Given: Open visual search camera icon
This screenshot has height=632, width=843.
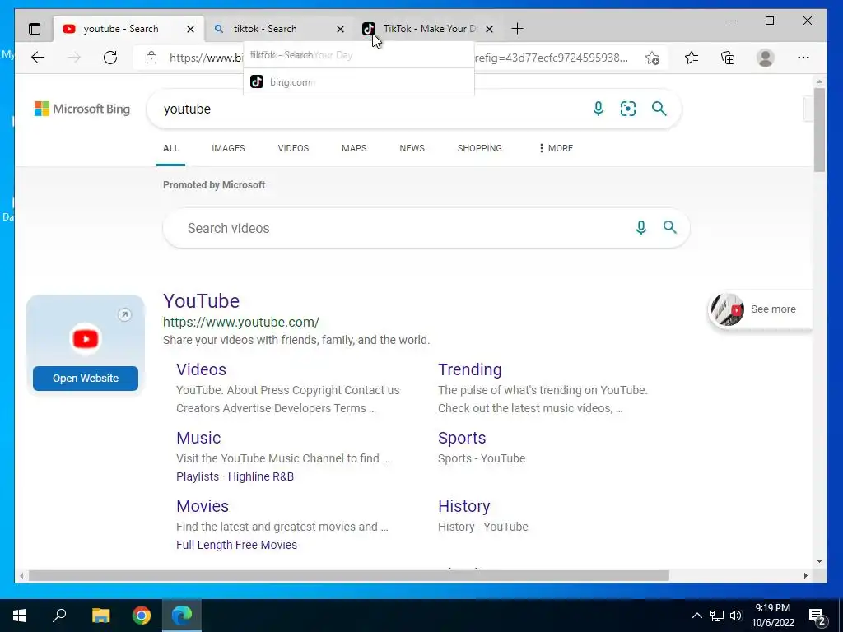Looking at the screenshot, I should coord(628,109).
